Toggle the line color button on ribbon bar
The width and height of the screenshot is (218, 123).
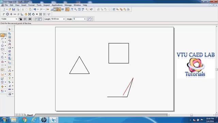coord(20,19)
